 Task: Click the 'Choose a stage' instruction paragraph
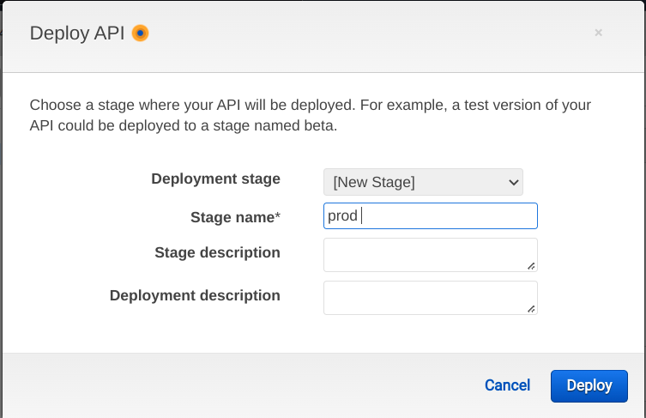309,116
